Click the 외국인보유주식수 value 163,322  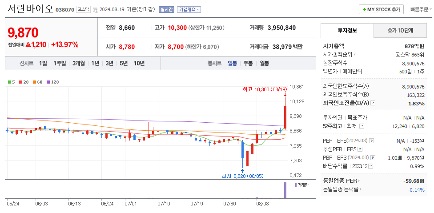point(415,95)
